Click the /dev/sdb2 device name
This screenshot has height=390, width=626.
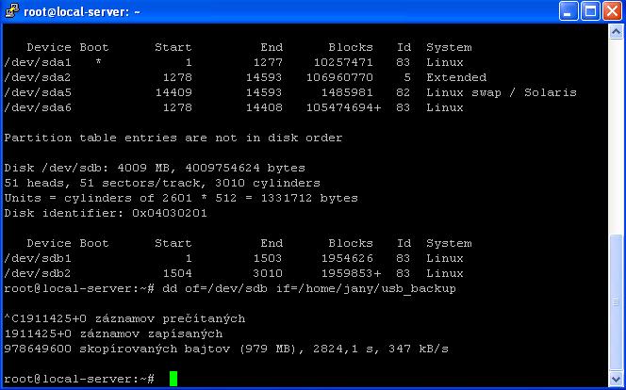(38, 273)
